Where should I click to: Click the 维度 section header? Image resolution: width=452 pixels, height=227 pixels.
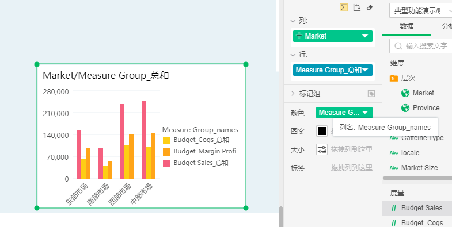397,63
